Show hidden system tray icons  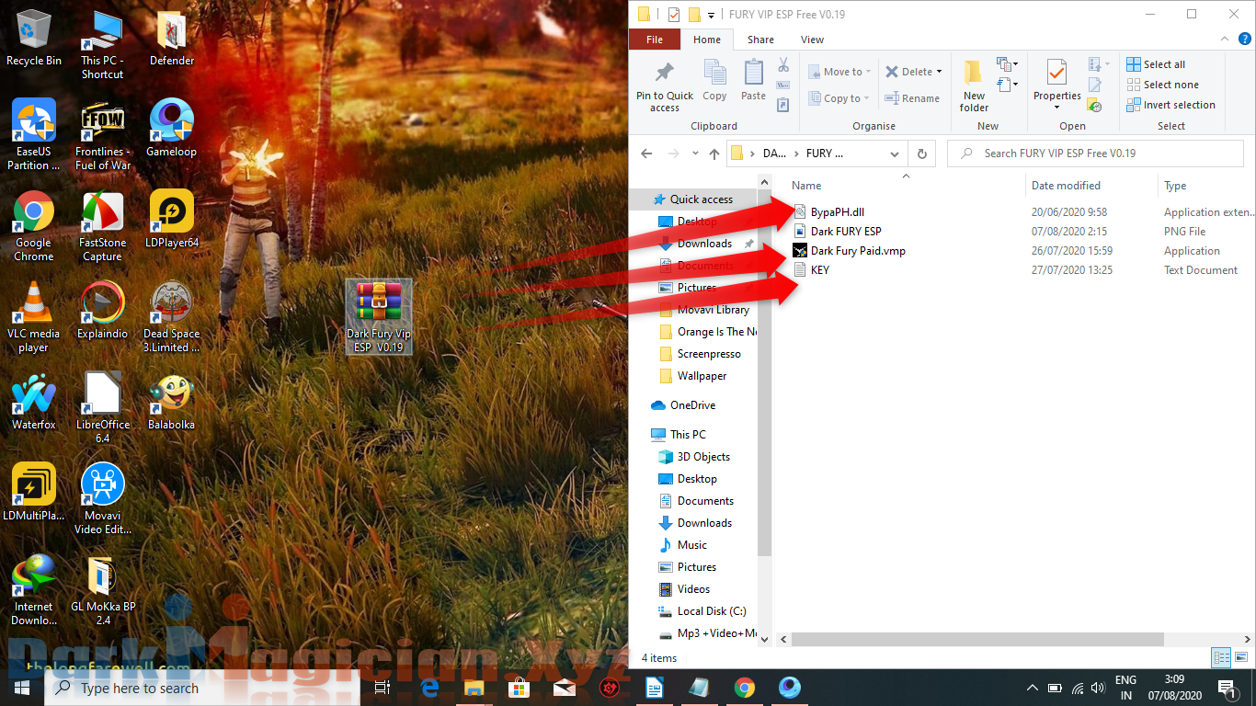point(1033,688)
